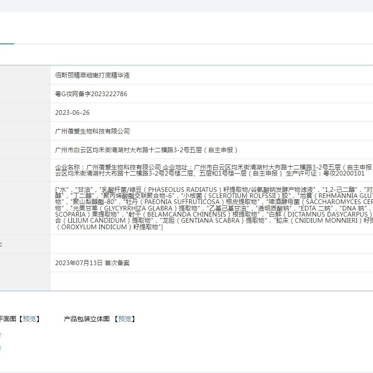Select ingredient text 聚山梨醇酯-80
The height and width of the screenshot is (373, 373).
point(93,202)
